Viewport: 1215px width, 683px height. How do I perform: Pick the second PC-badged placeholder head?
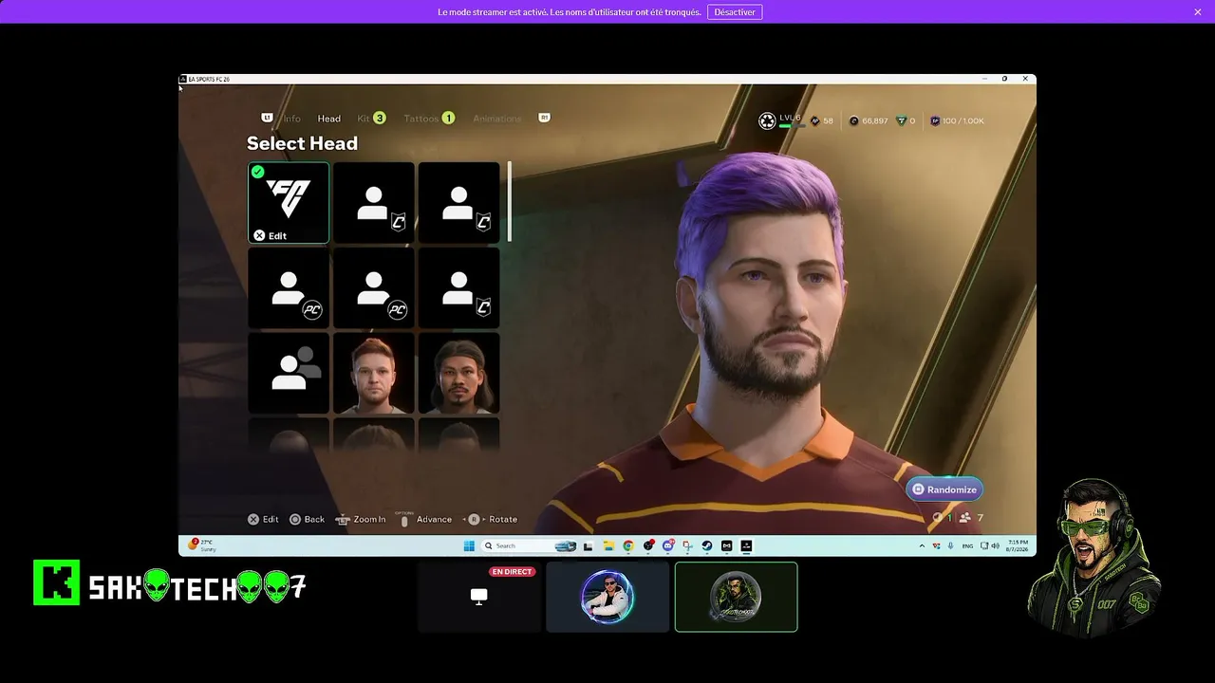[374, 288]
